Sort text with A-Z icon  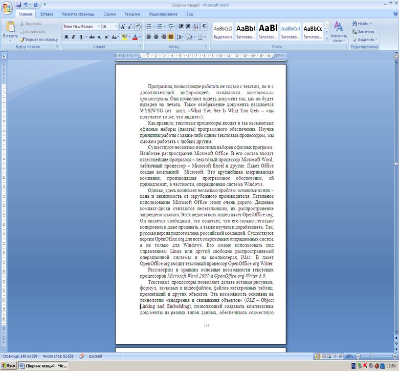196,27
